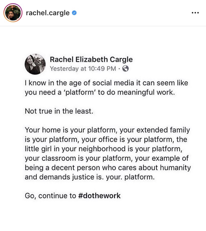The height and width of the screenshot is (231, 206).
Task: View rachel.cargle's story from the avatar
Action: (x=13, y=13)
